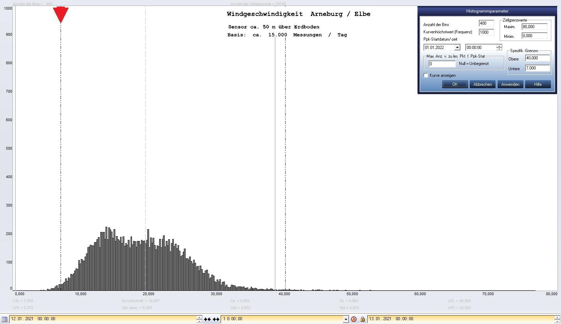Click the start date field spinner

click(x=199, y=319)
